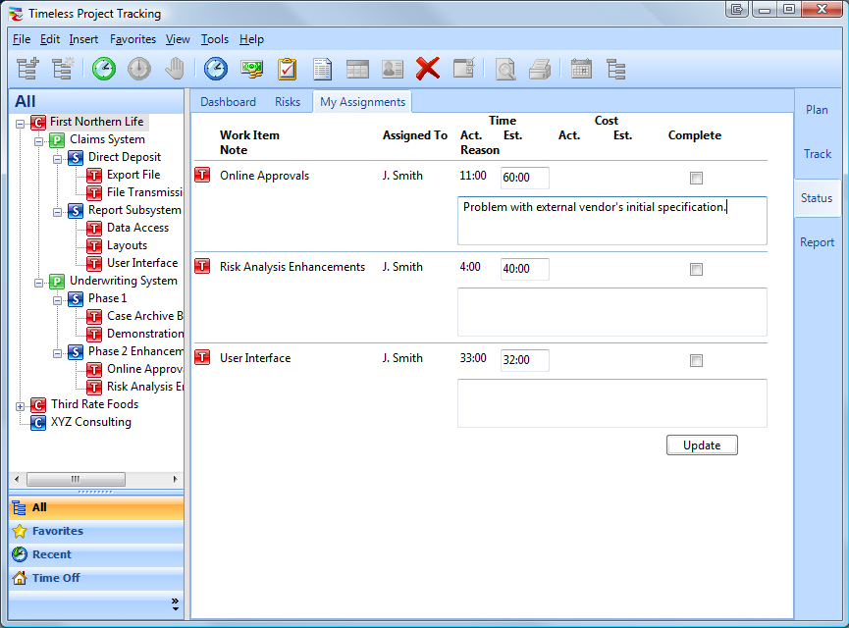Open the Tools menu
Image resolution: width=849 pixels, height=628 pixels.
214,39
